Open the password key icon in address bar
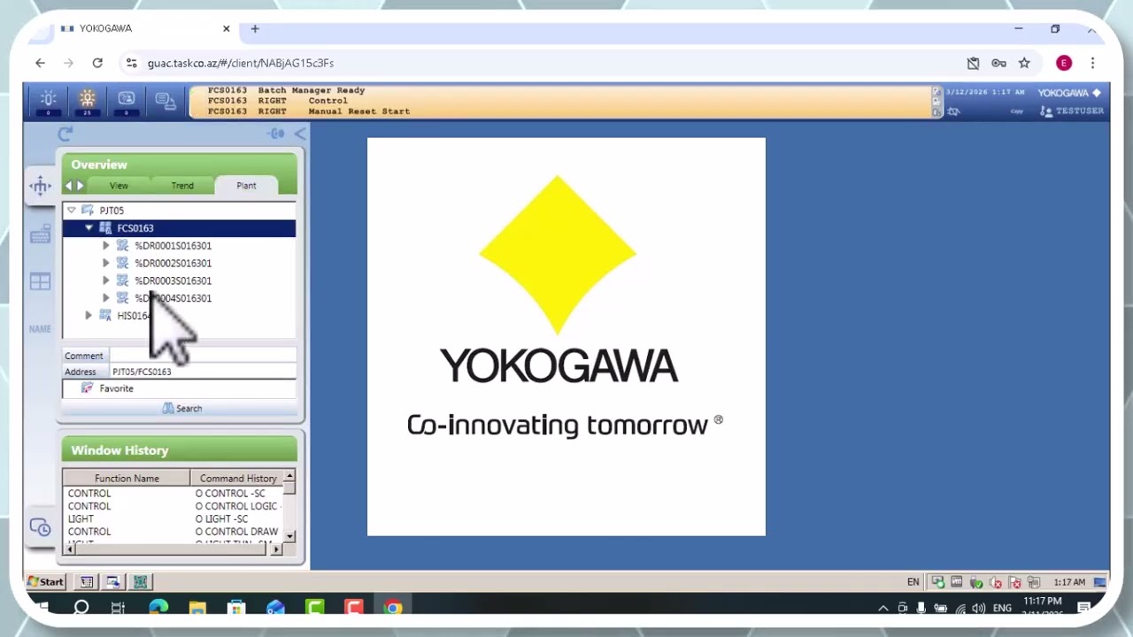Image resolution: width=1133 pixels, height=637 pixels. click(998, 63)
